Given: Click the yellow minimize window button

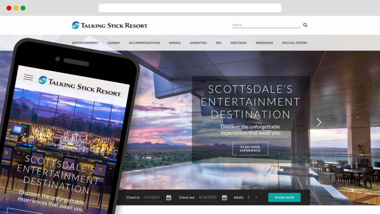Looking at the screenshot, I should coord(16,8).
